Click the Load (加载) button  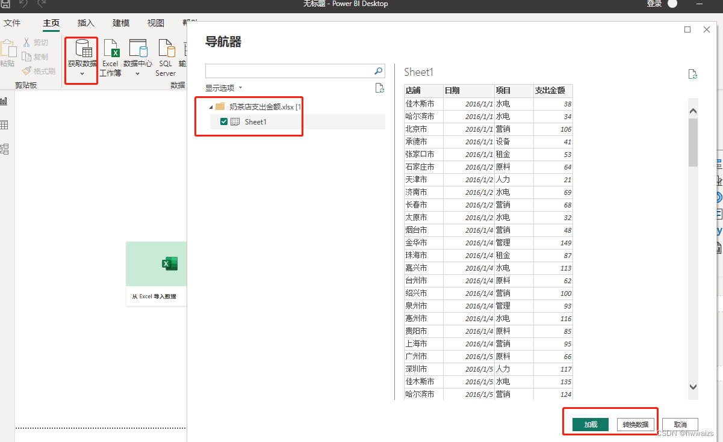[591, 425]
